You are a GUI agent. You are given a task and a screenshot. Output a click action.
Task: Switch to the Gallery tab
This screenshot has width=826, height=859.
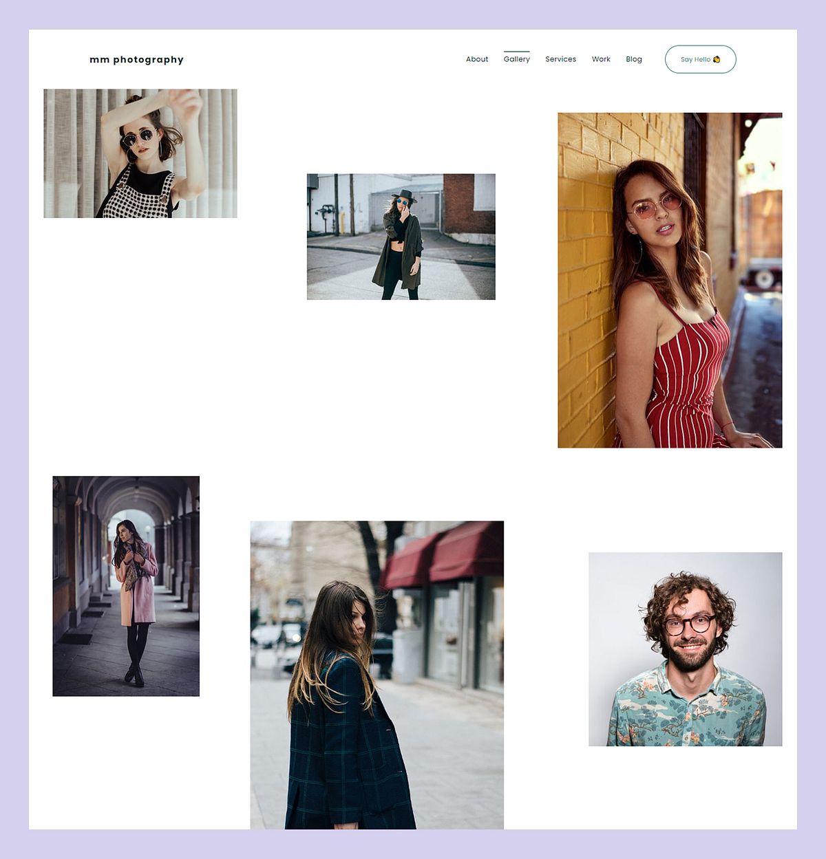517,59
